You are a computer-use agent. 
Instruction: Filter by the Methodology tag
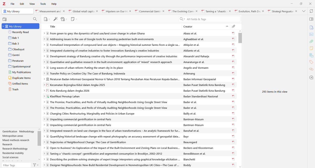pyautogui.click(x=27, y=132)
